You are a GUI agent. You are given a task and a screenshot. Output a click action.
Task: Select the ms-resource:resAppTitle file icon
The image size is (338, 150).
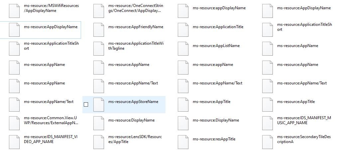click(183, 142)
